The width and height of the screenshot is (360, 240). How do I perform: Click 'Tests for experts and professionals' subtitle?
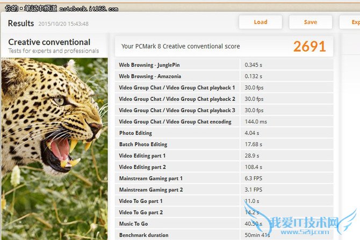[x=54, y=50]
